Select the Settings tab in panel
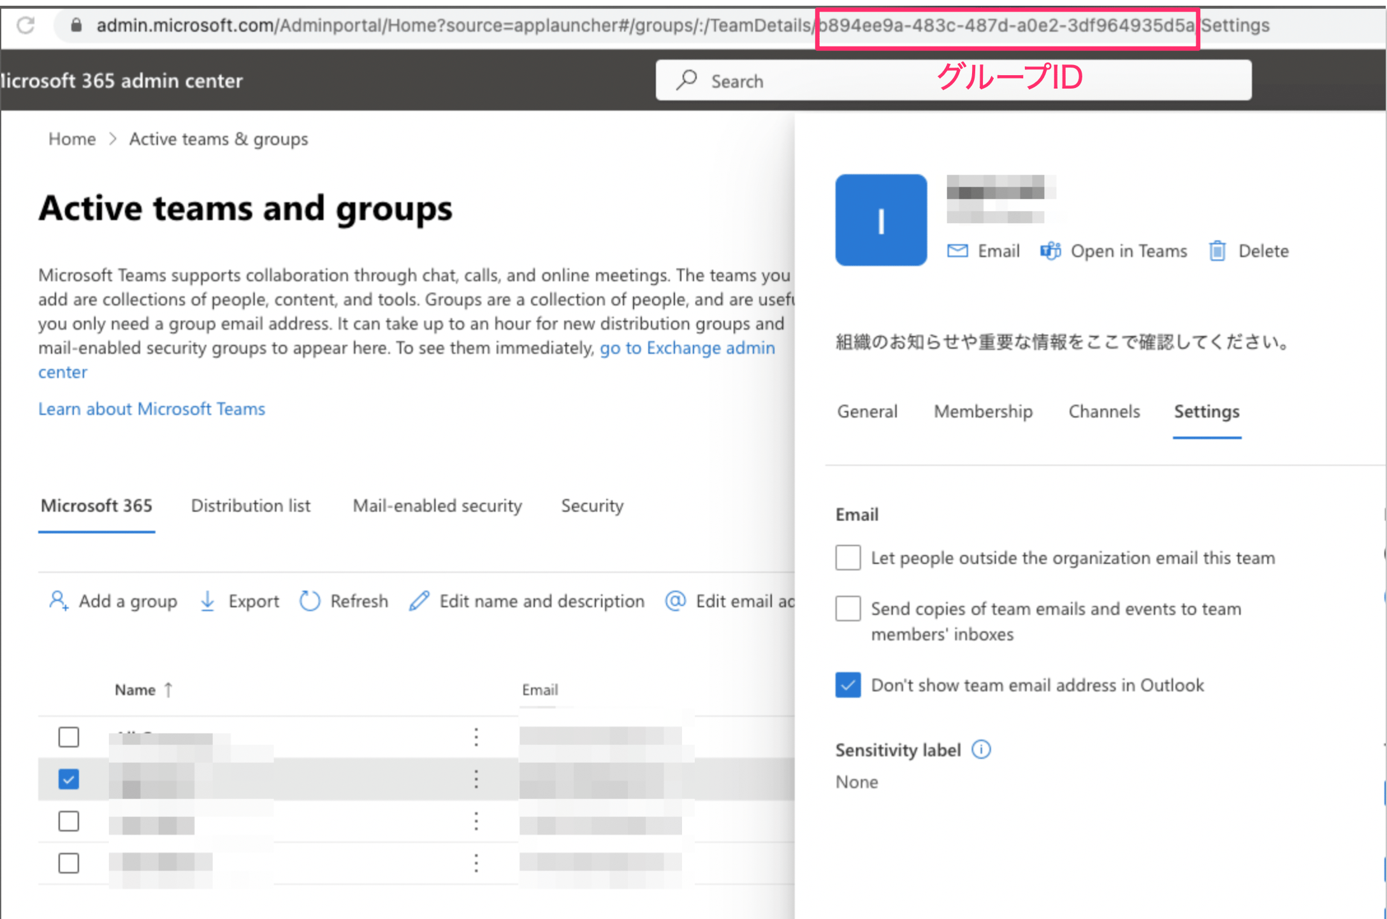1387x919 pixels. 1207,412
